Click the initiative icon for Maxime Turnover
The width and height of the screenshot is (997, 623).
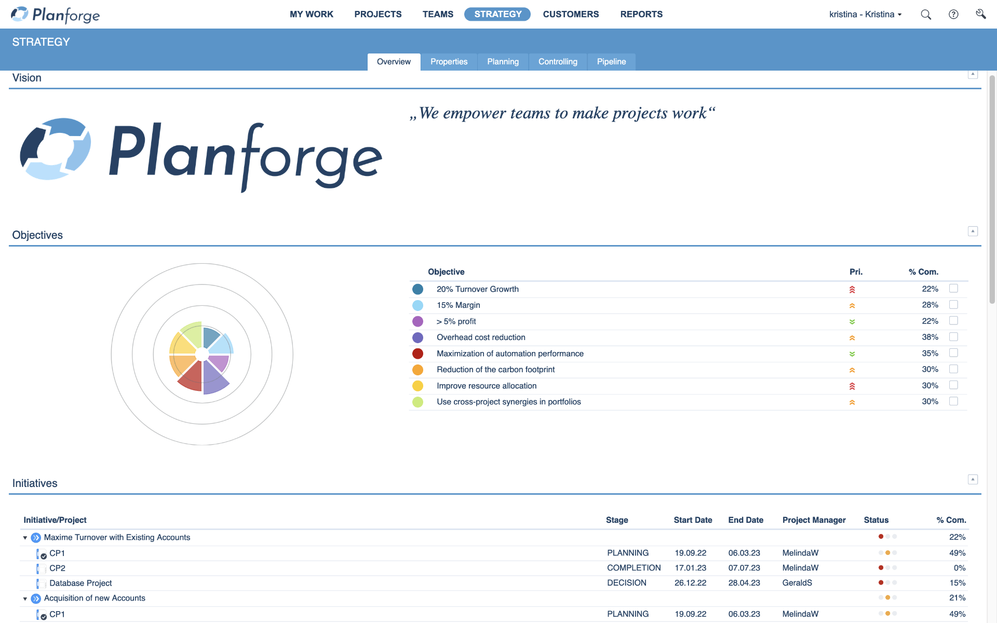click(x=36, y=538)
